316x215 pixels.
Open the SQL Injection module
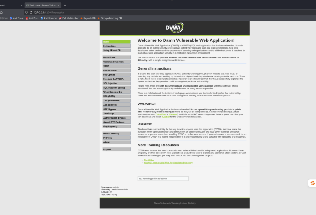pos(117,83)
